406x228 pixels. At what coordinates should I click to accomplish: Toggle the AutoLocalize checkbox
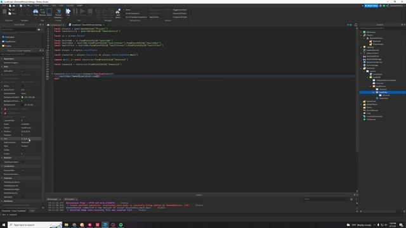(x=23, y=170)
